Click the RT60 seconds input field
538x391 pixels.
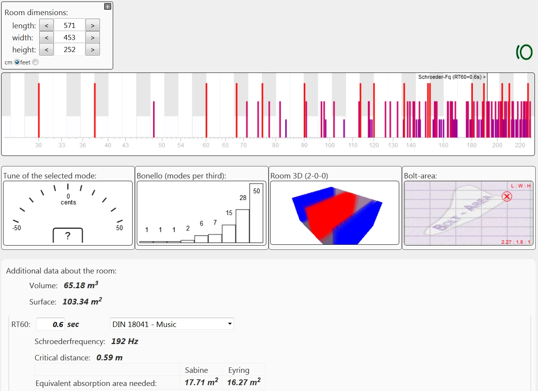tap(51, 324)
